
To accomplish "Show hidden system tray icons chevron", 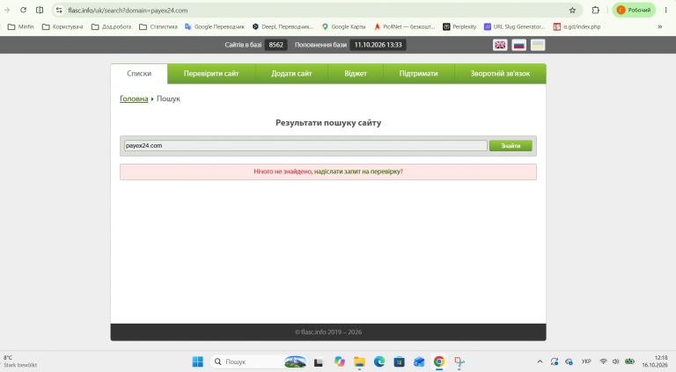I will pos(540,361).
